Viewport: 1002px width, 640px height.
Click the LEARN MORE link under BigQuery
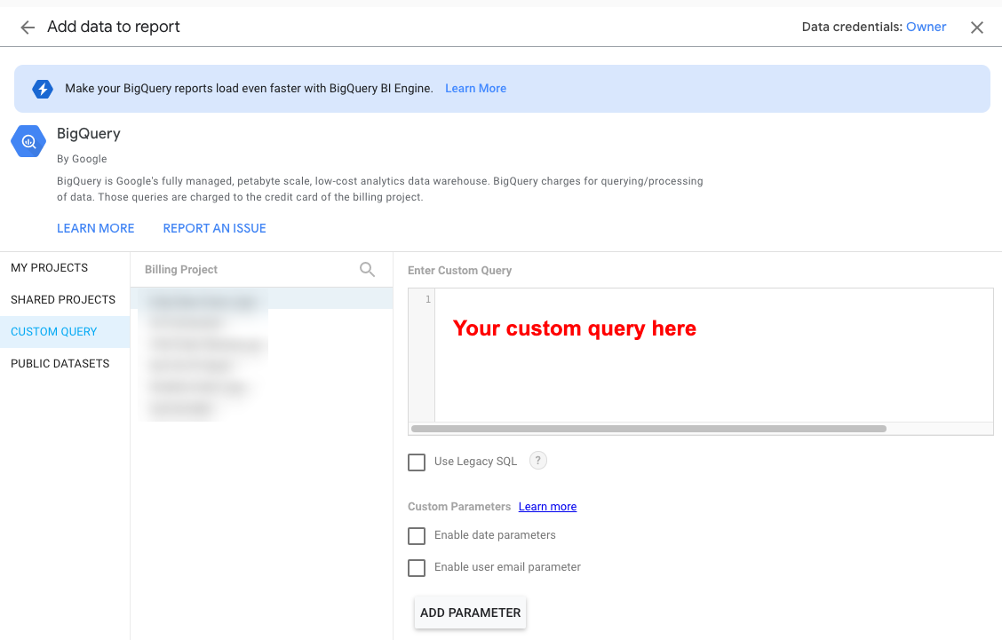point(95,228)
